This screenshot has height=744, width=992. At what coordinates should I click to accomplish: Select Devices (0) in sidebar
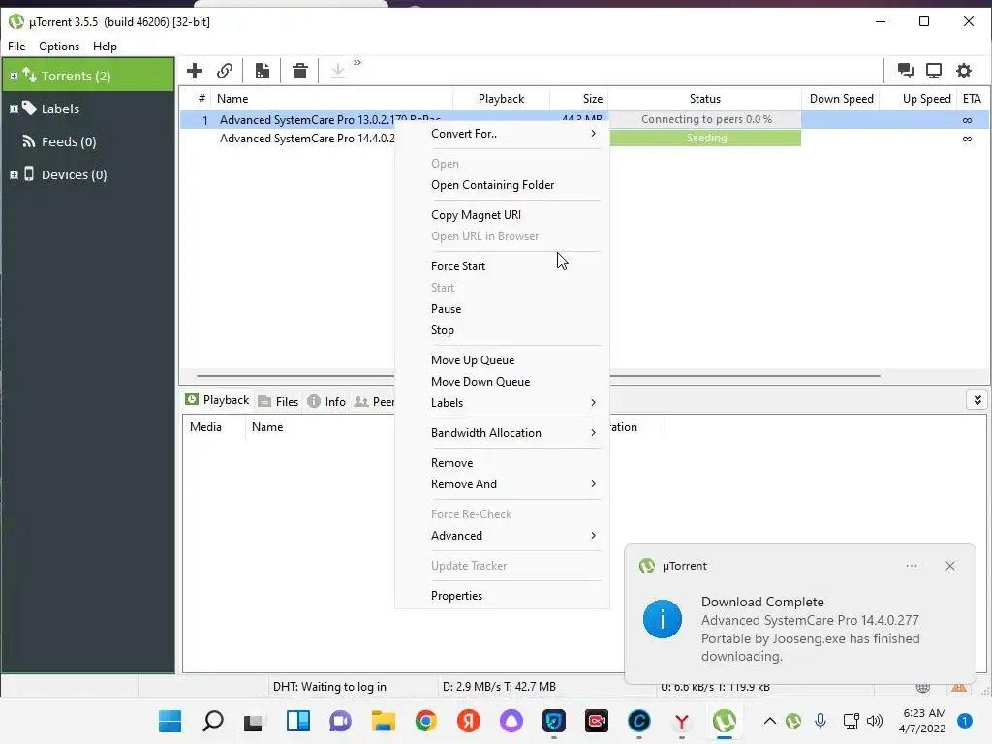point(74,174)
